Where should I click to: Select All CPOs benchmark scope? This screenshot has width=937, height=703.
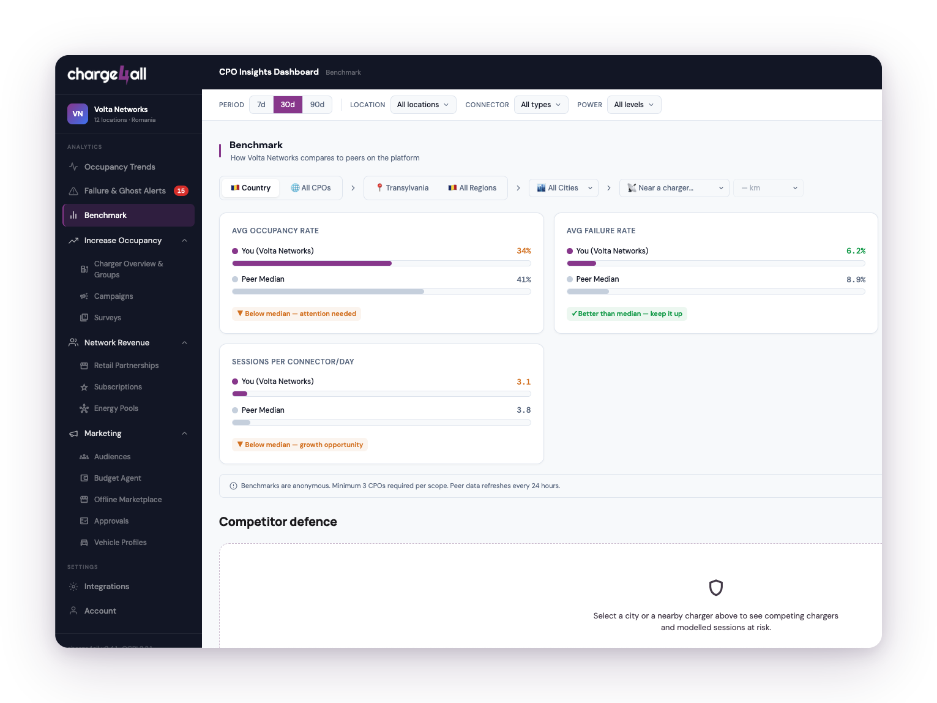tap(311, 188)
